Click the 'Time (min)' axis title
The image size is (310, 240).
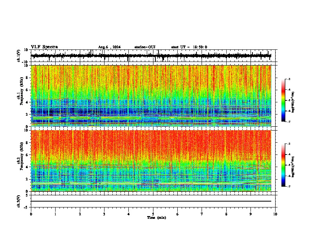click(157, 218)
